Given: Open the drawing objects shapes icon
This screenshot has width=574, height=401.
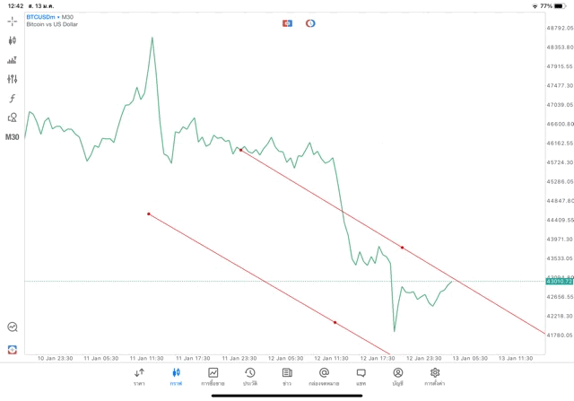Looking at the screenshot, I should point(13,118).
